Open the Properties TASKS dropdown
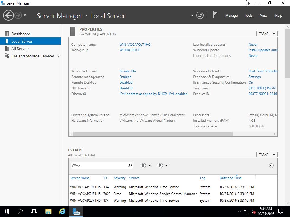The width and height of the screenshot is (290, 217). point(267,34)
